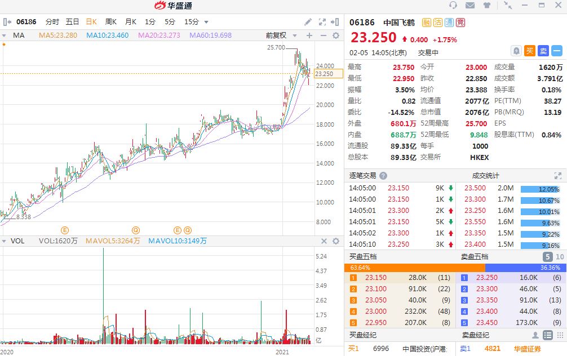Hide the right quote panel icon
This screenshot has width=567, height=356.
click(x=335, y=22)
